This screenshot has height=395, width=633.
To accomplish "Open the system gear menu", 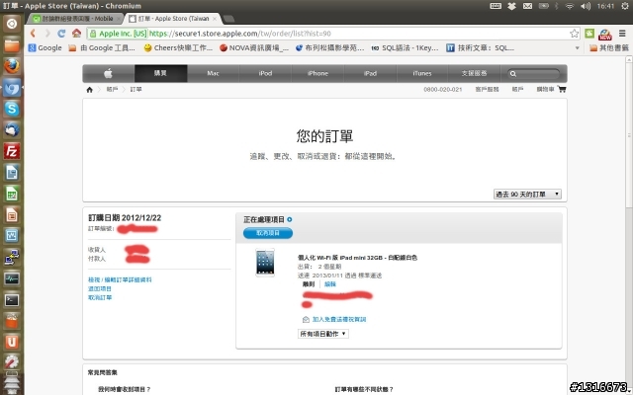I will point(625,6).
